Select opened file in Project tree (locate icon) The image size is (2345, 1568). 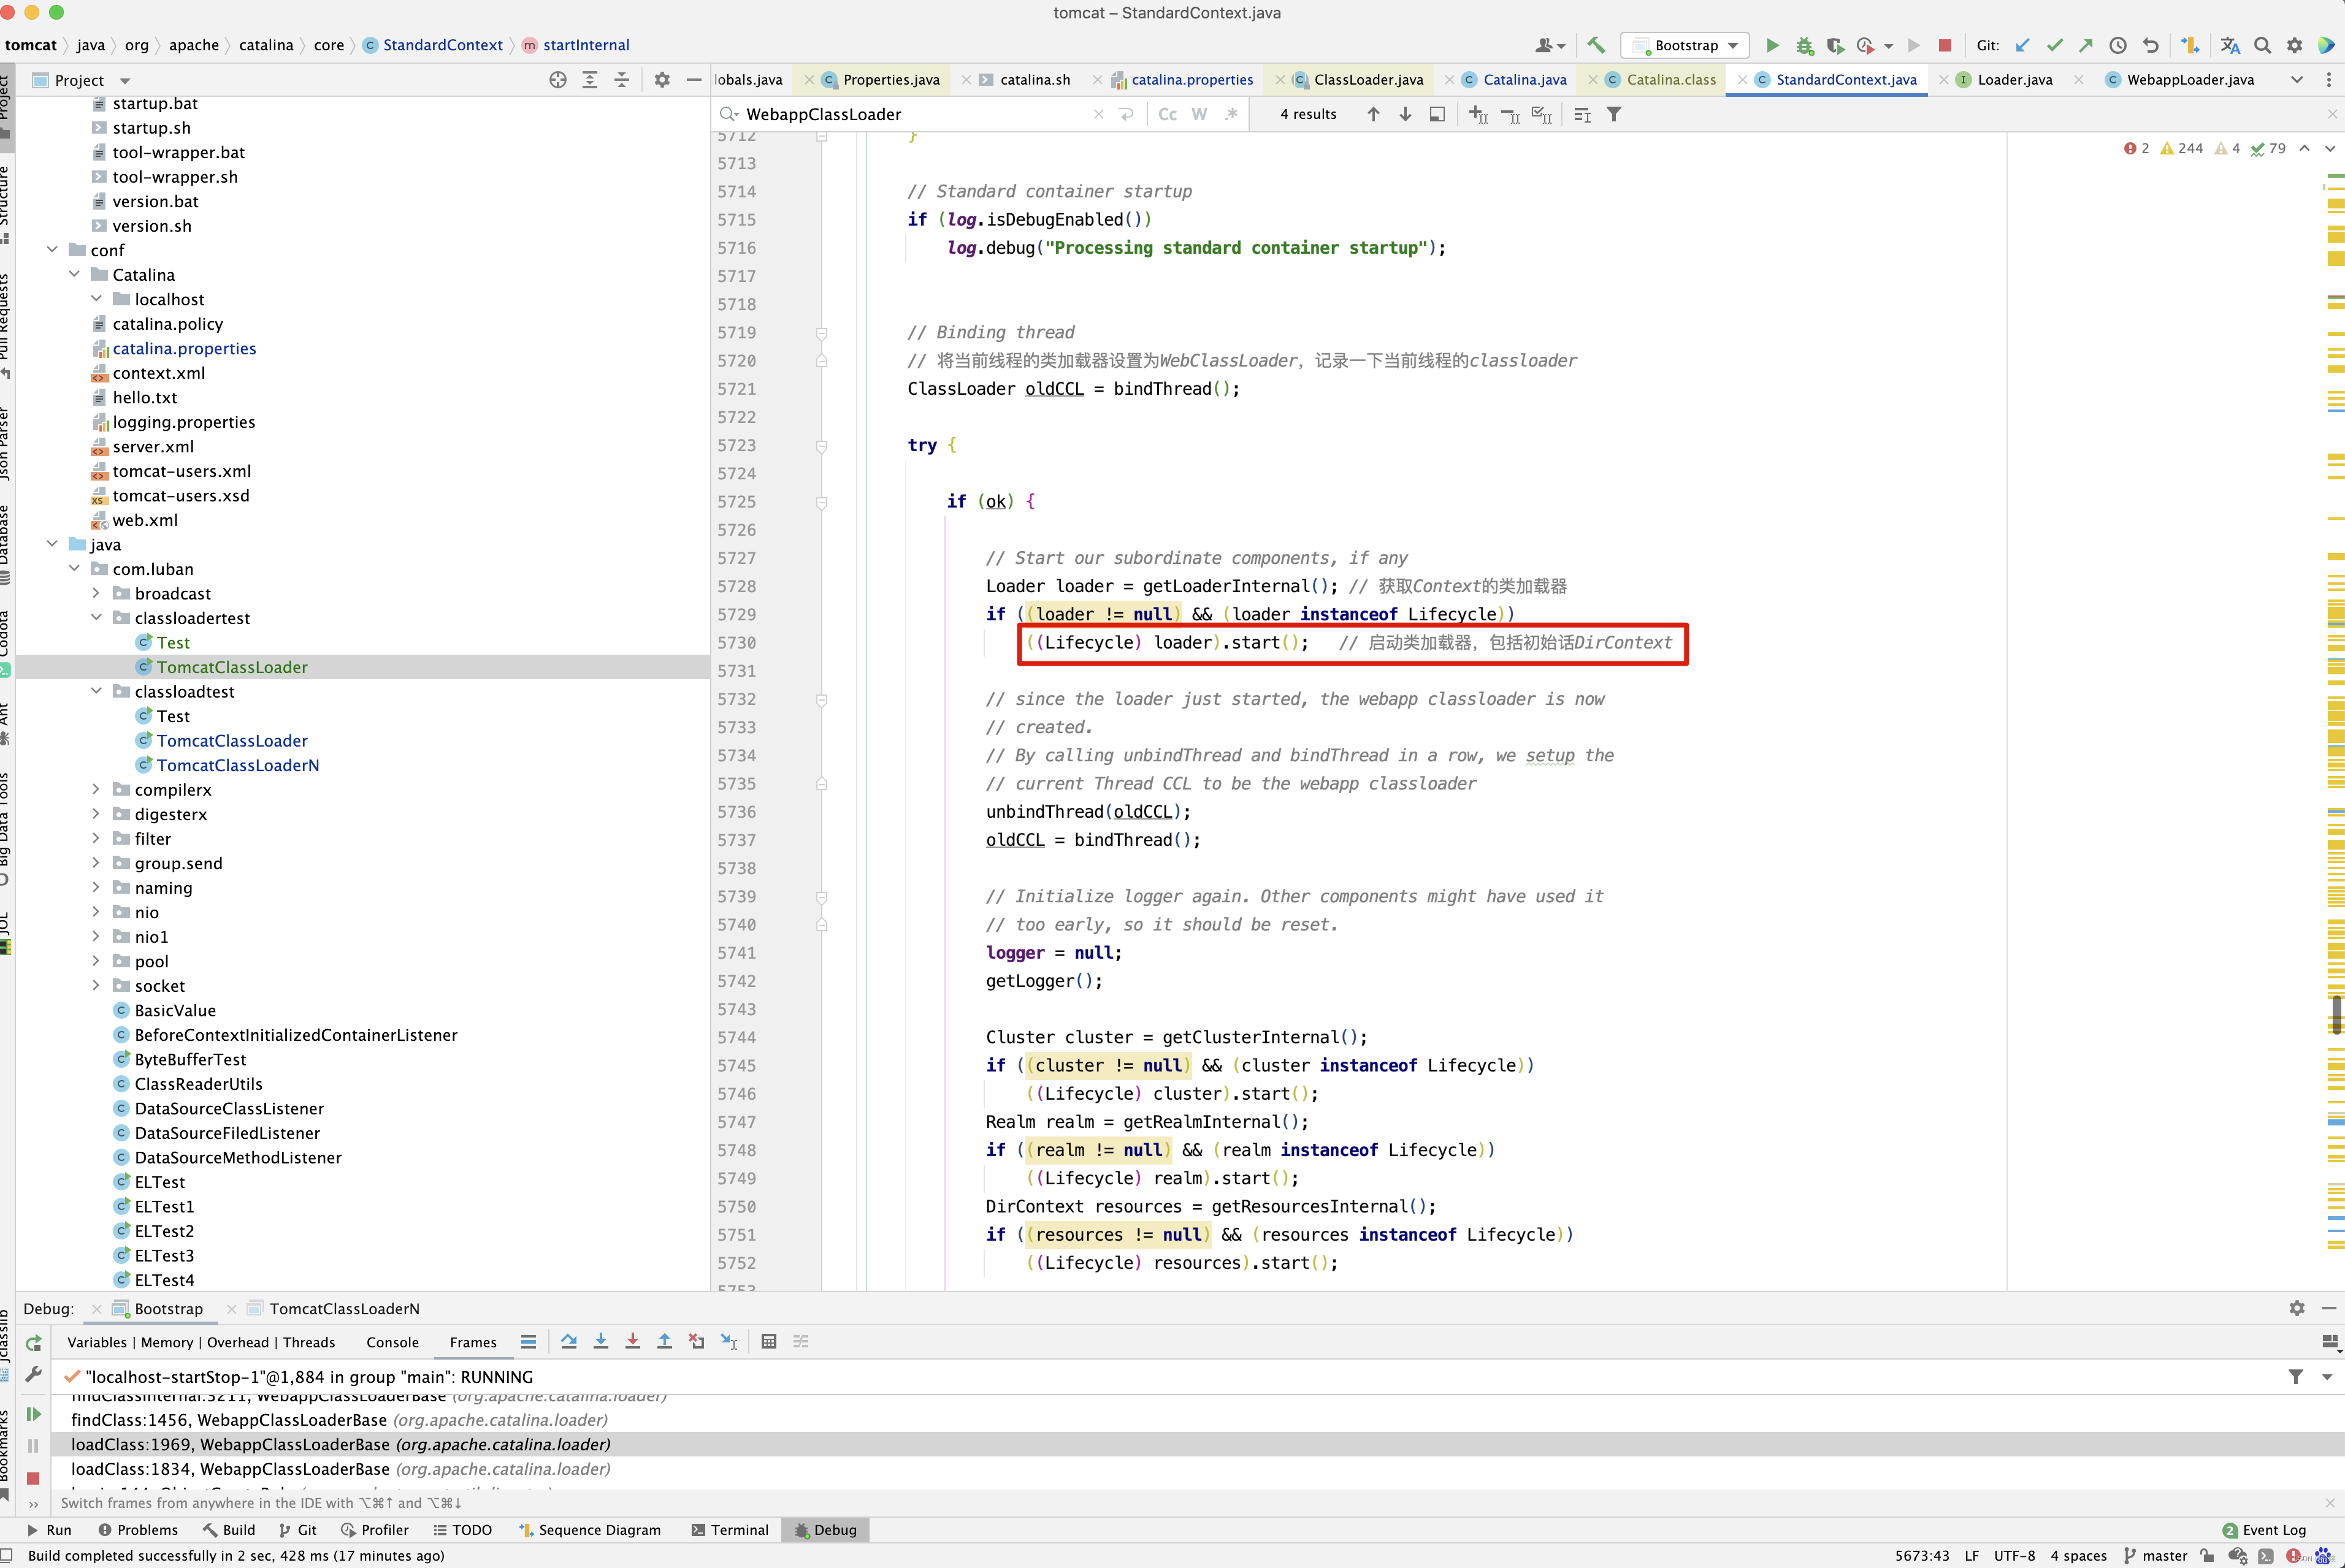click(558, 80)
